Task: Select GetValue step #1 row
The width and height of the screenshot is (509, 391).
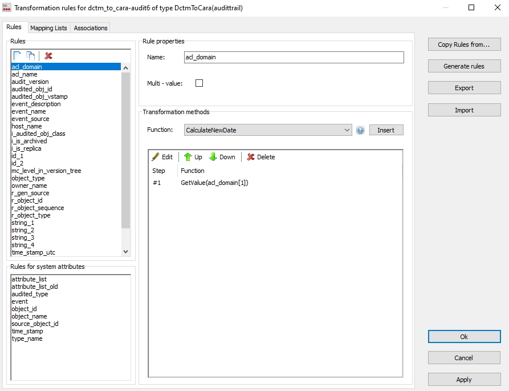Action: (214, 183)
